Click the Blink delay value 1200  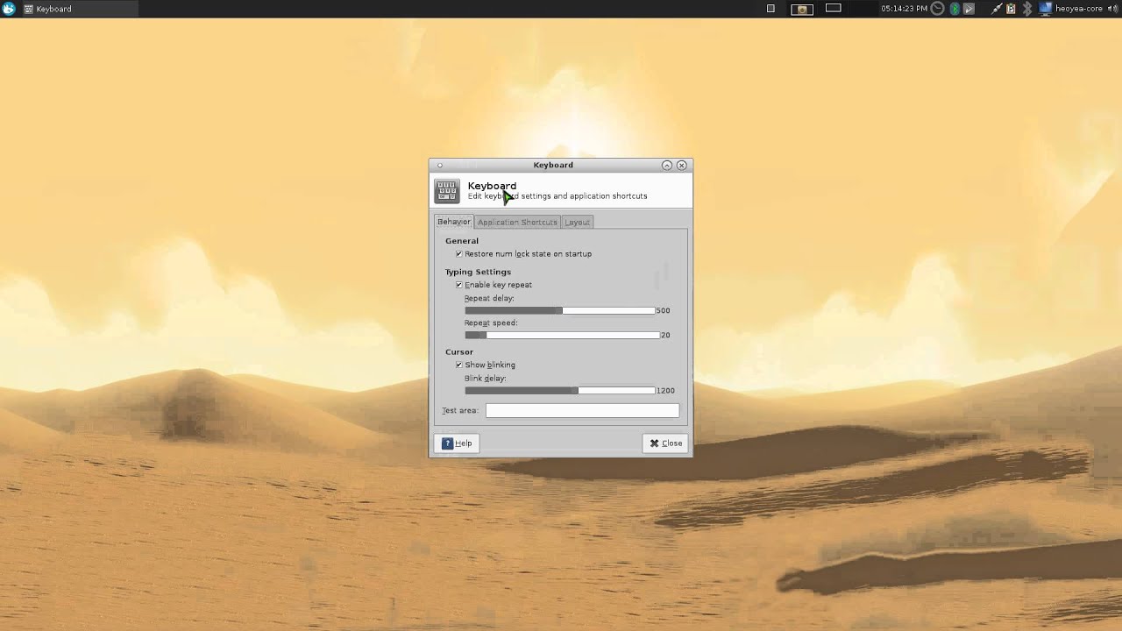point(665,391)
